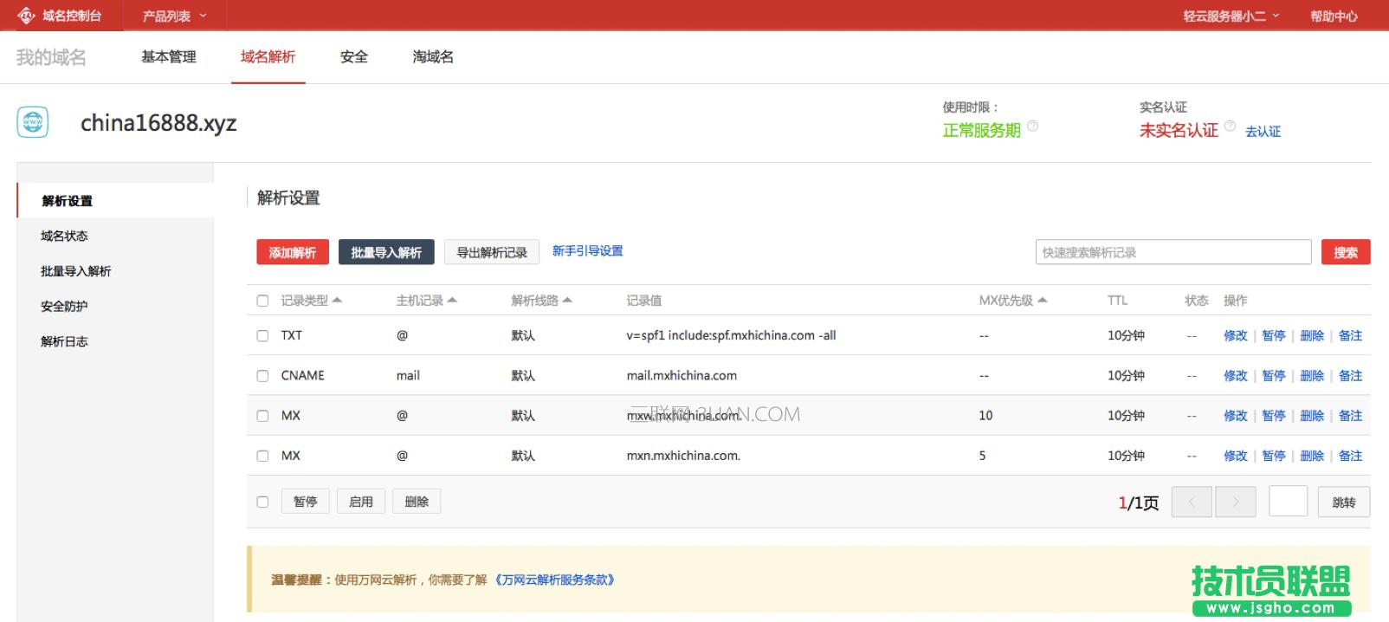1389x622 pixels.
Task: Sort records by 解析线路 column
Action: (x=541, y=301)
